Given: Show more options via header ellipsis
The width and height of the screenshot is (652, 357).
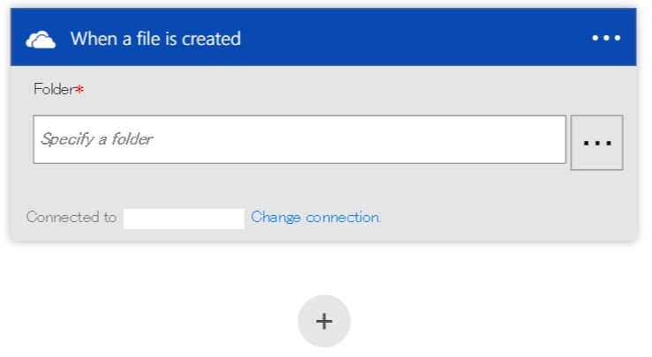Looking at the screenshot, I should tap(606, 38).
